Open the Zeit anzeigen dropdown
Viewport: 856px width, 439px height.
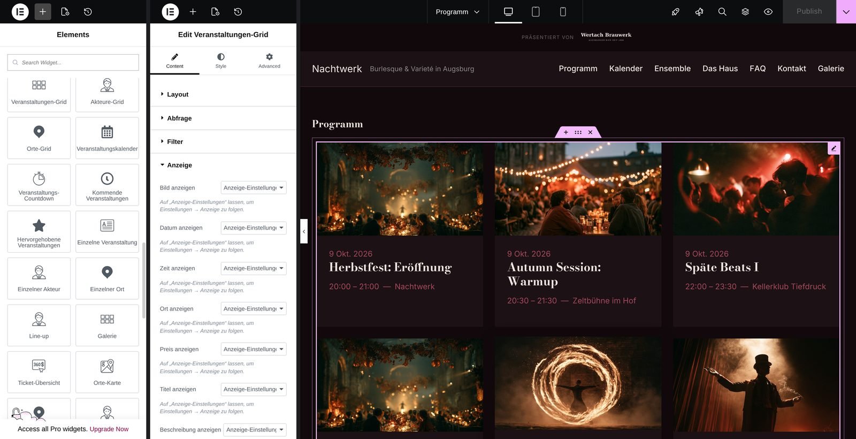[x=254, y=268]
